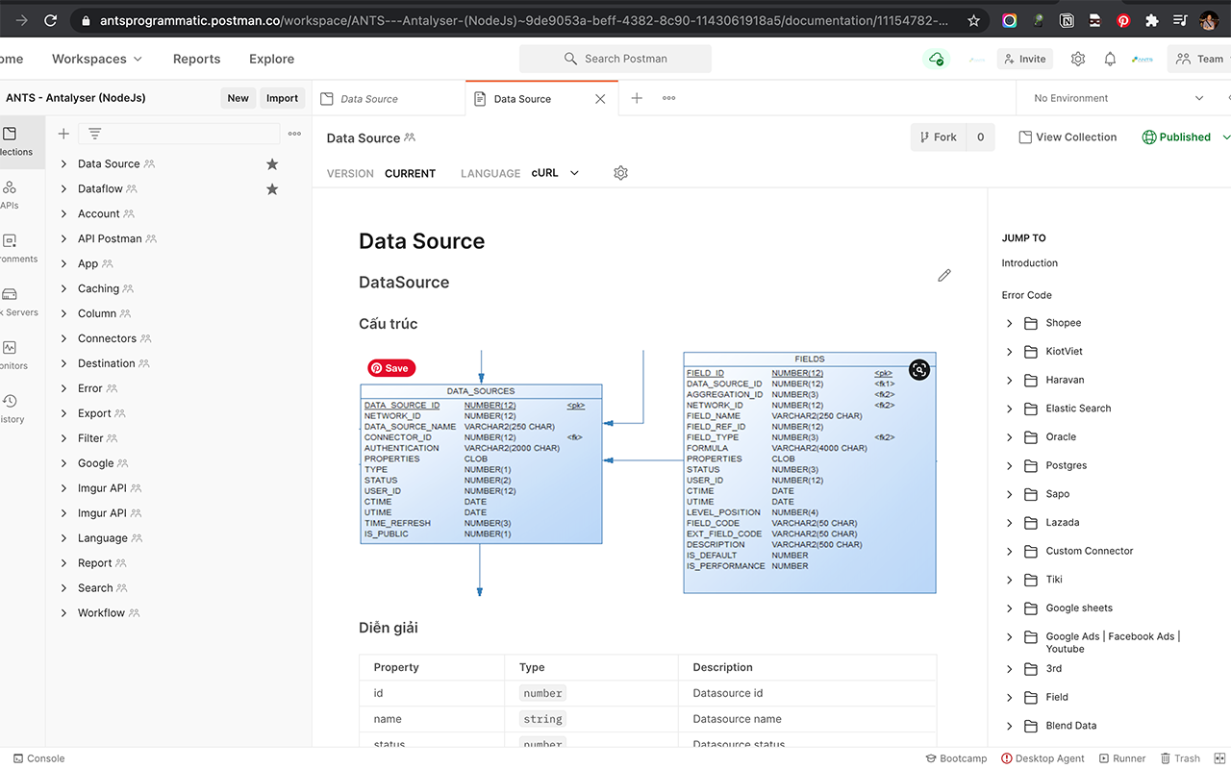This screenshot has height=769, width=1231.
Task: Open Postman settings gear in header
Action: coord(1078,59)
